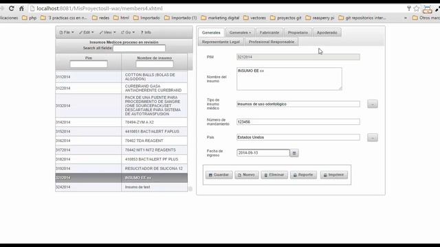
Task: Open the Edit menu dropdown
Action: tap(87, 32)
